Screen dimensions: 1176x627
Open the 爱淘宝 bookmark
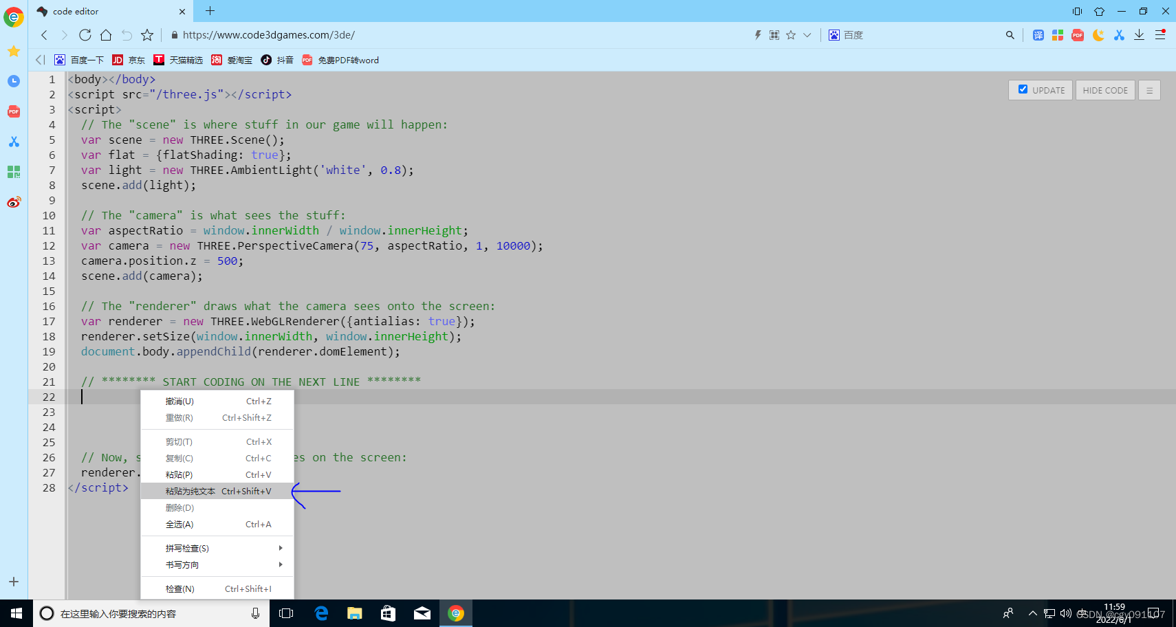(232, 60)
